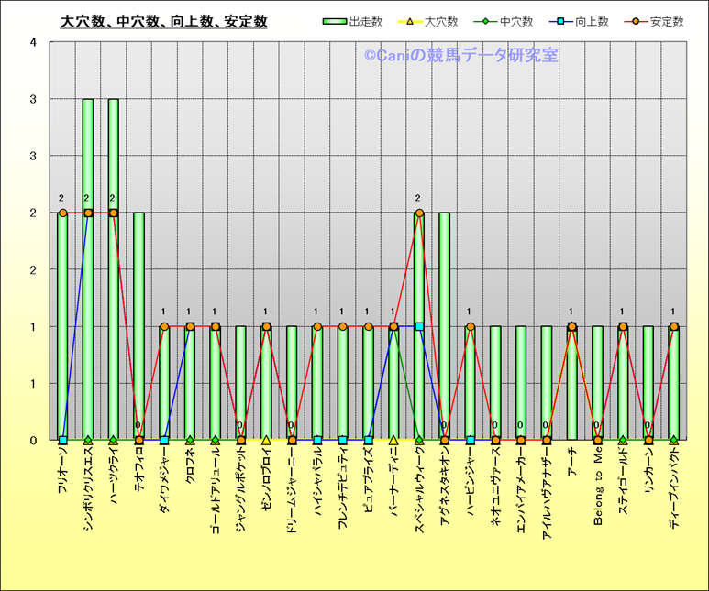This screenshot has height=591, width=709.
Task: Select the chart title 大穴数、中穴数、向上数、安定数
Action: (163, 21)
